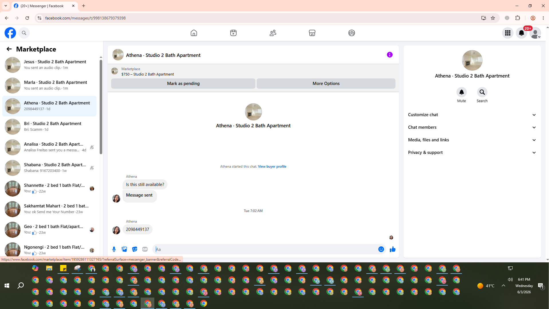Open View buyer profile link
The width and height of the screenshot is (549, 309).
[272, 167]
